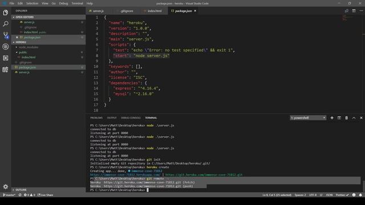Split the terminal panel

pyautogui.click(x=339, y=118)
